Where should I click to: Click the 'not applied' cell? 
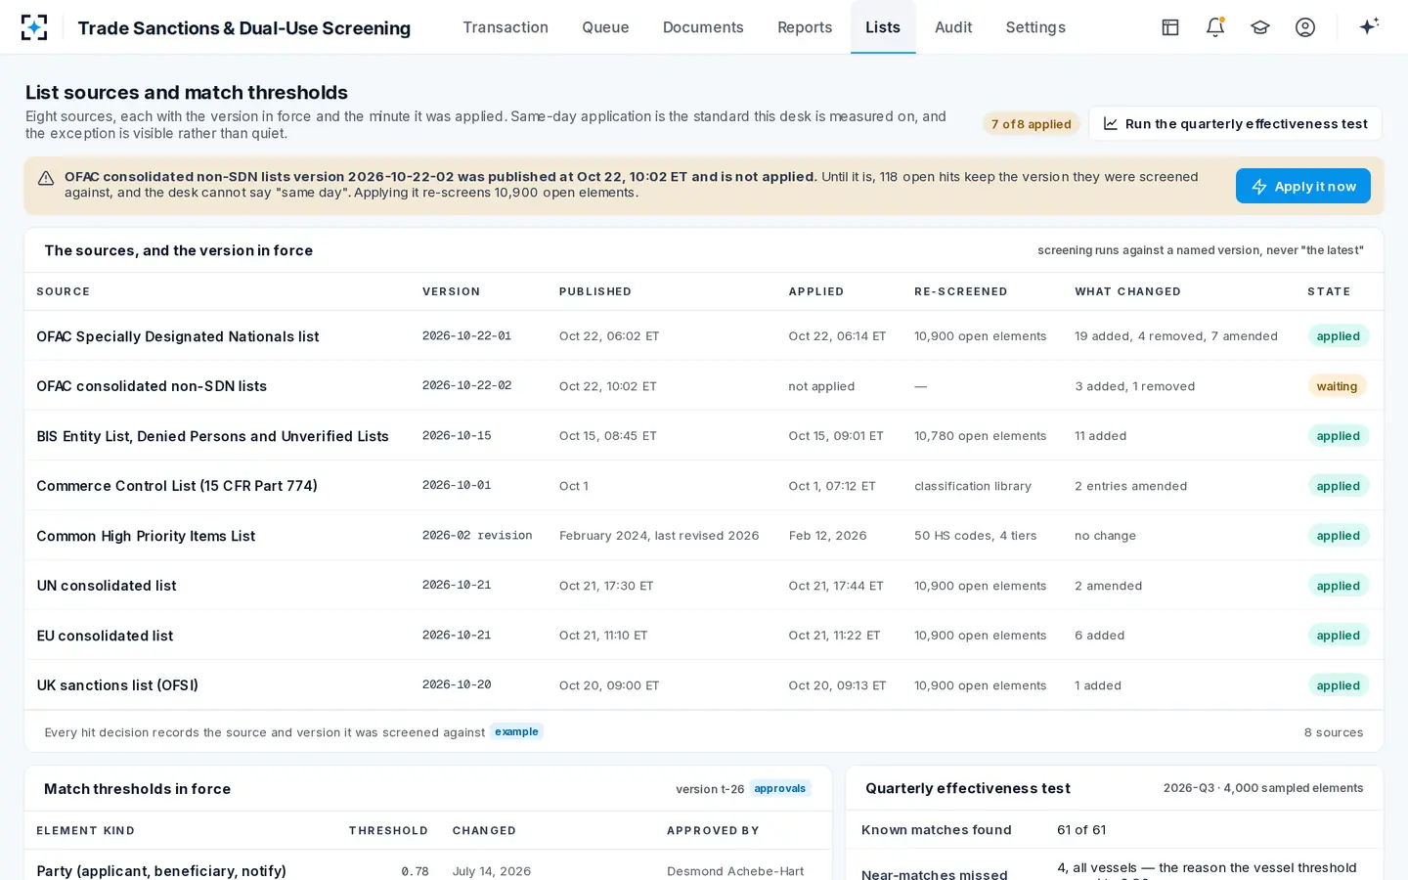[821, 386]
